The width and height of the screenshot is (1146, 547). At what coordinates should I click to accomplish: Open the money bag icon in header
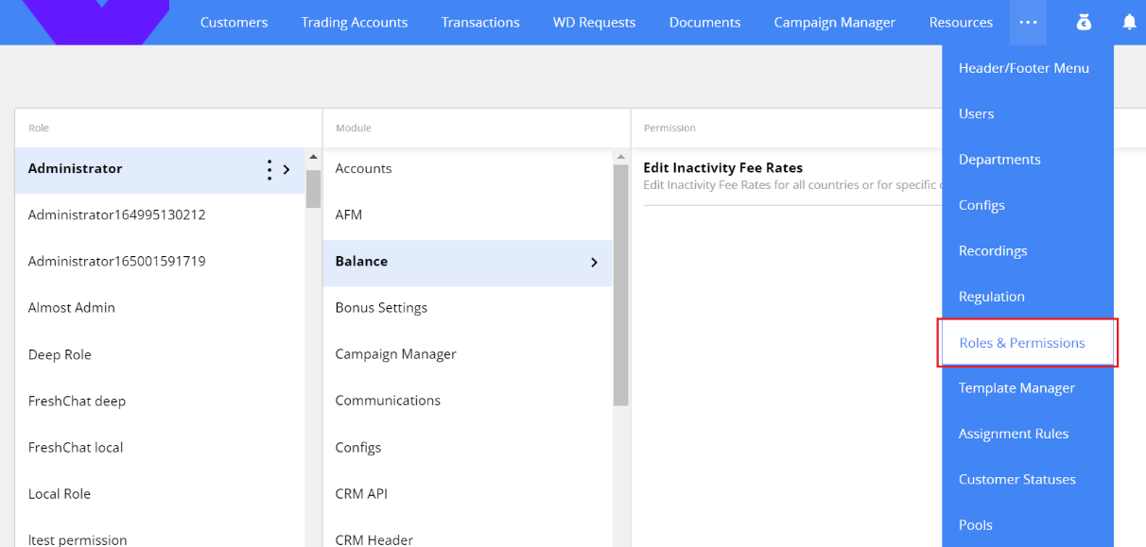pyautogui.click(x=1084, y=22)
